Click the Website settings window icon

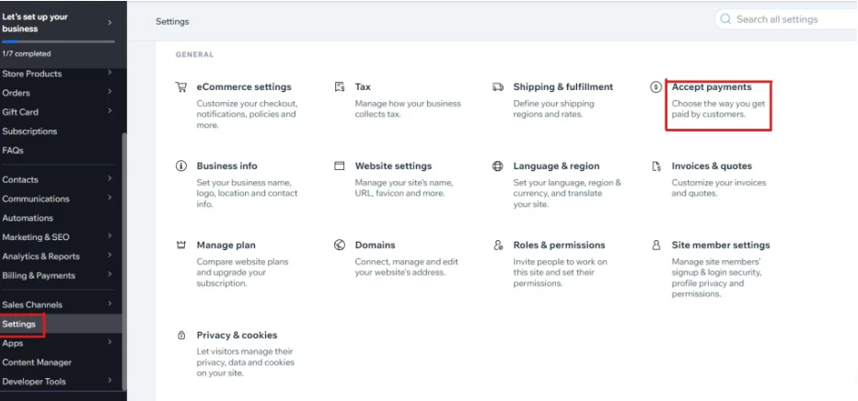(x=340, y=166)
